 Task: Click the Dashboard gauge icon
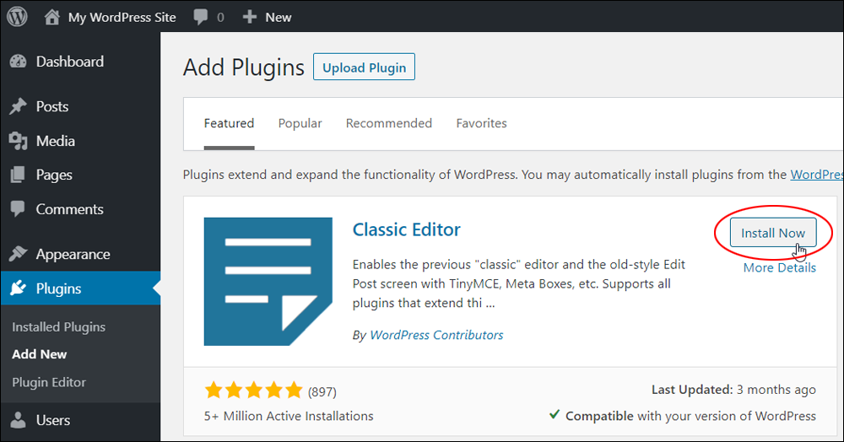coord(19,62)
